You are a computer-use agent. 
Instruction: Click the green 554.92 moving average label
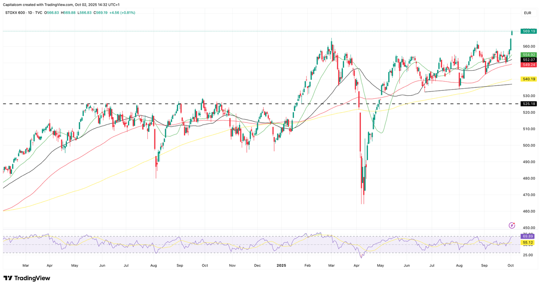529,55
